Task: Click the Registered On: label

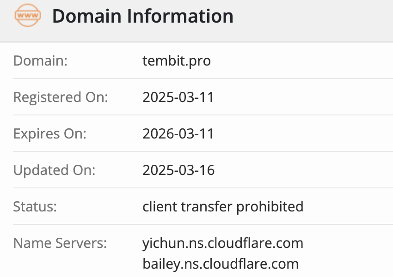Action: coord(61,97)
